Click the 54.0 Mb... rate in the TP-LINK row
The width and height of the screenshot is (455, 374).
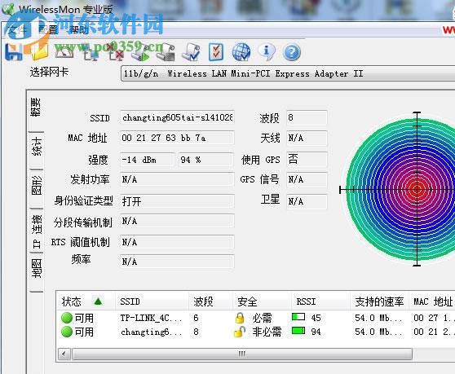[x=378, y=318]
